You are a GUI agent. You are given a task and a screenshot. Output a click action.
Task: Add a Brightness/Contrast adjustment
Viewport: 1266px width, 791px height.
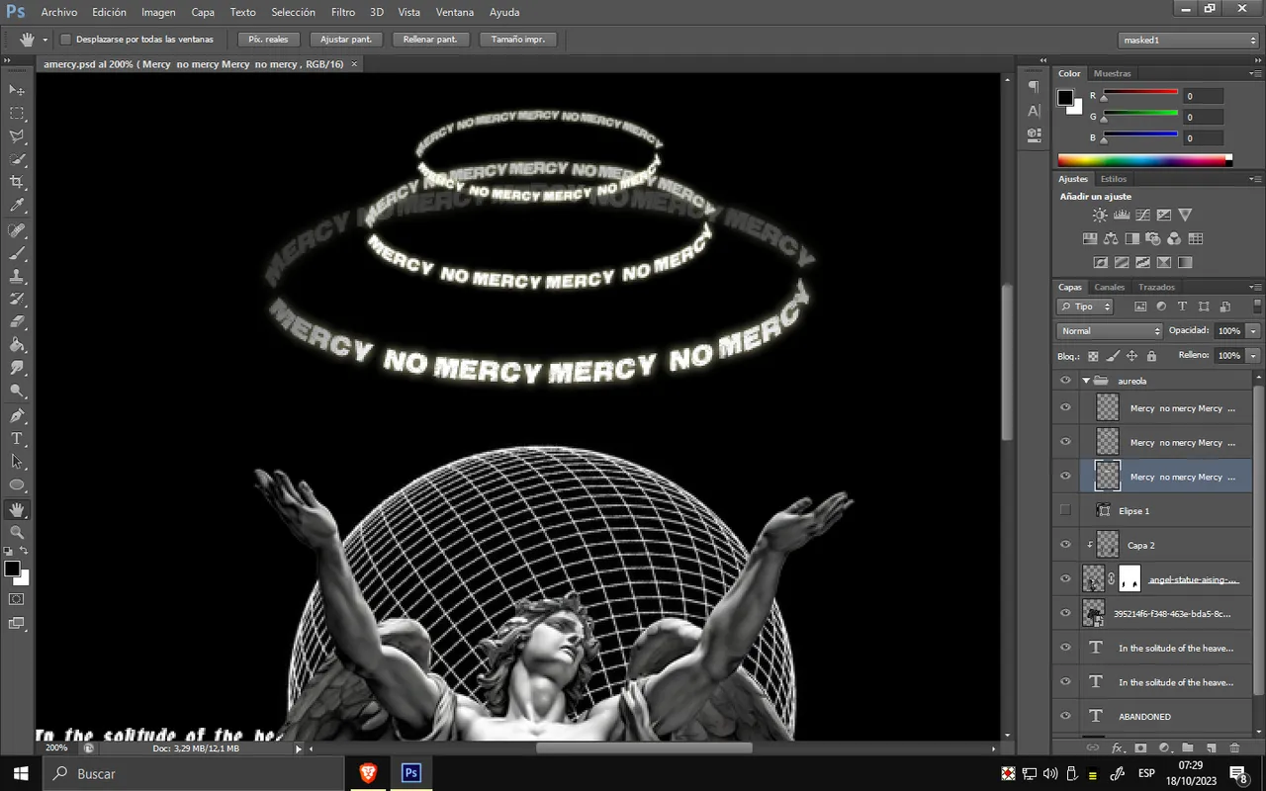[x=1100, y=215]
